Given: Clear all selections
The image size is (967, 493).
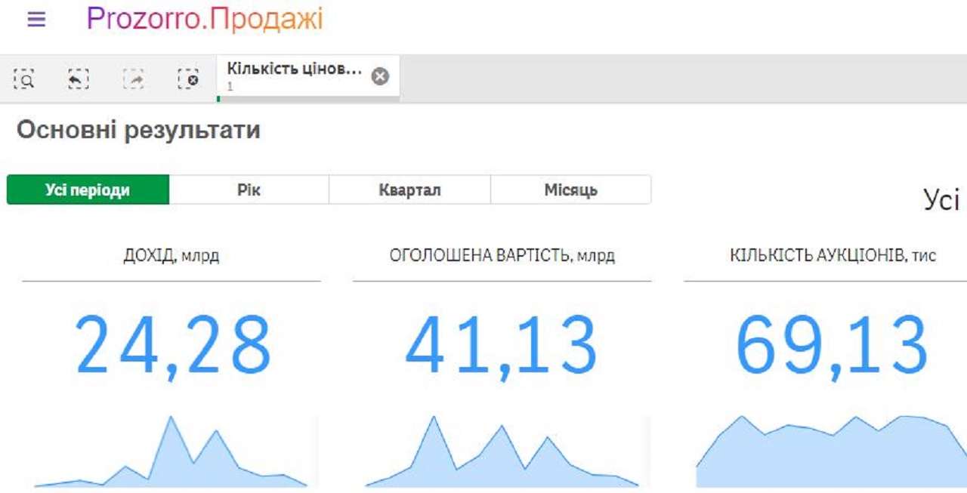Looking at the screenshot, I should click(188, 79).
